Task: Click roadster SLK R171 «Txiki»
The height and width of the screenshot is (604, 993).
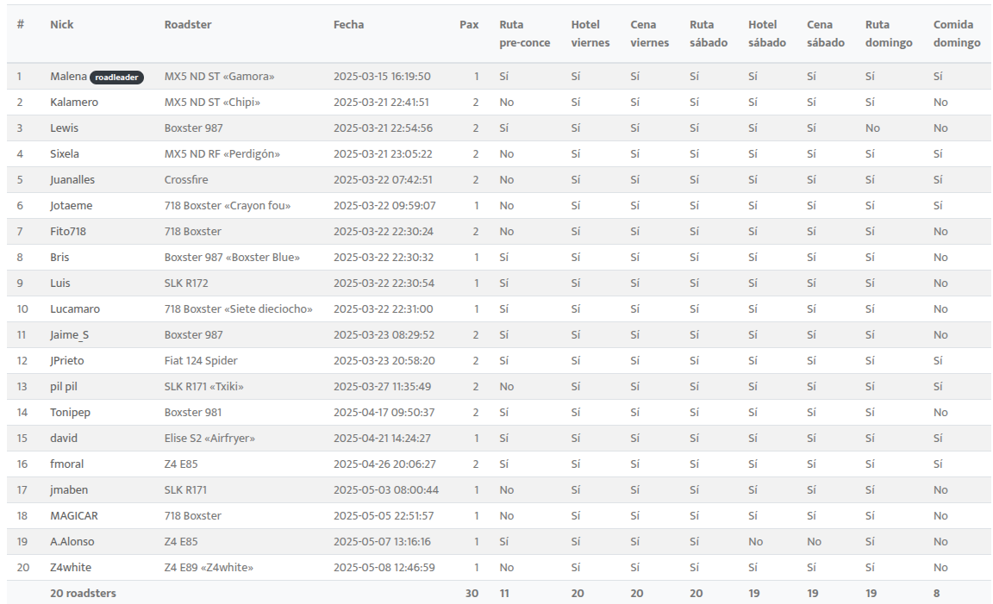Action: [204, 387]
